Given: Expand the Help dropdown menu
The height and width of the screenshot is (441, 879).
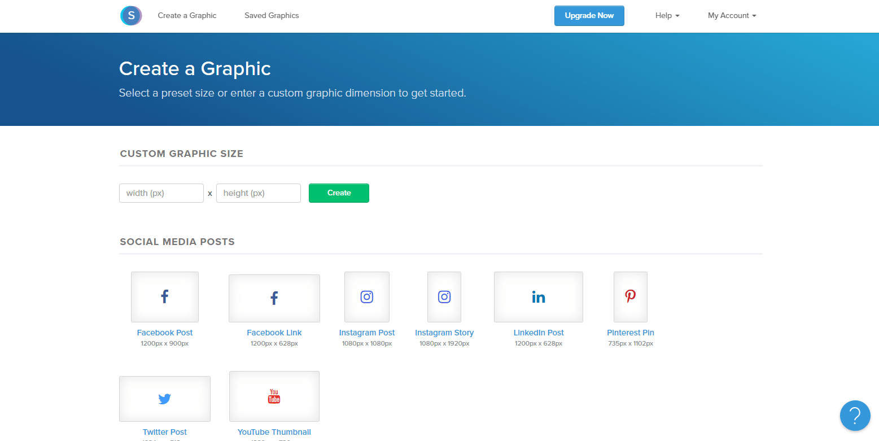Looking at the screenshot, I should tap(667, 16).
